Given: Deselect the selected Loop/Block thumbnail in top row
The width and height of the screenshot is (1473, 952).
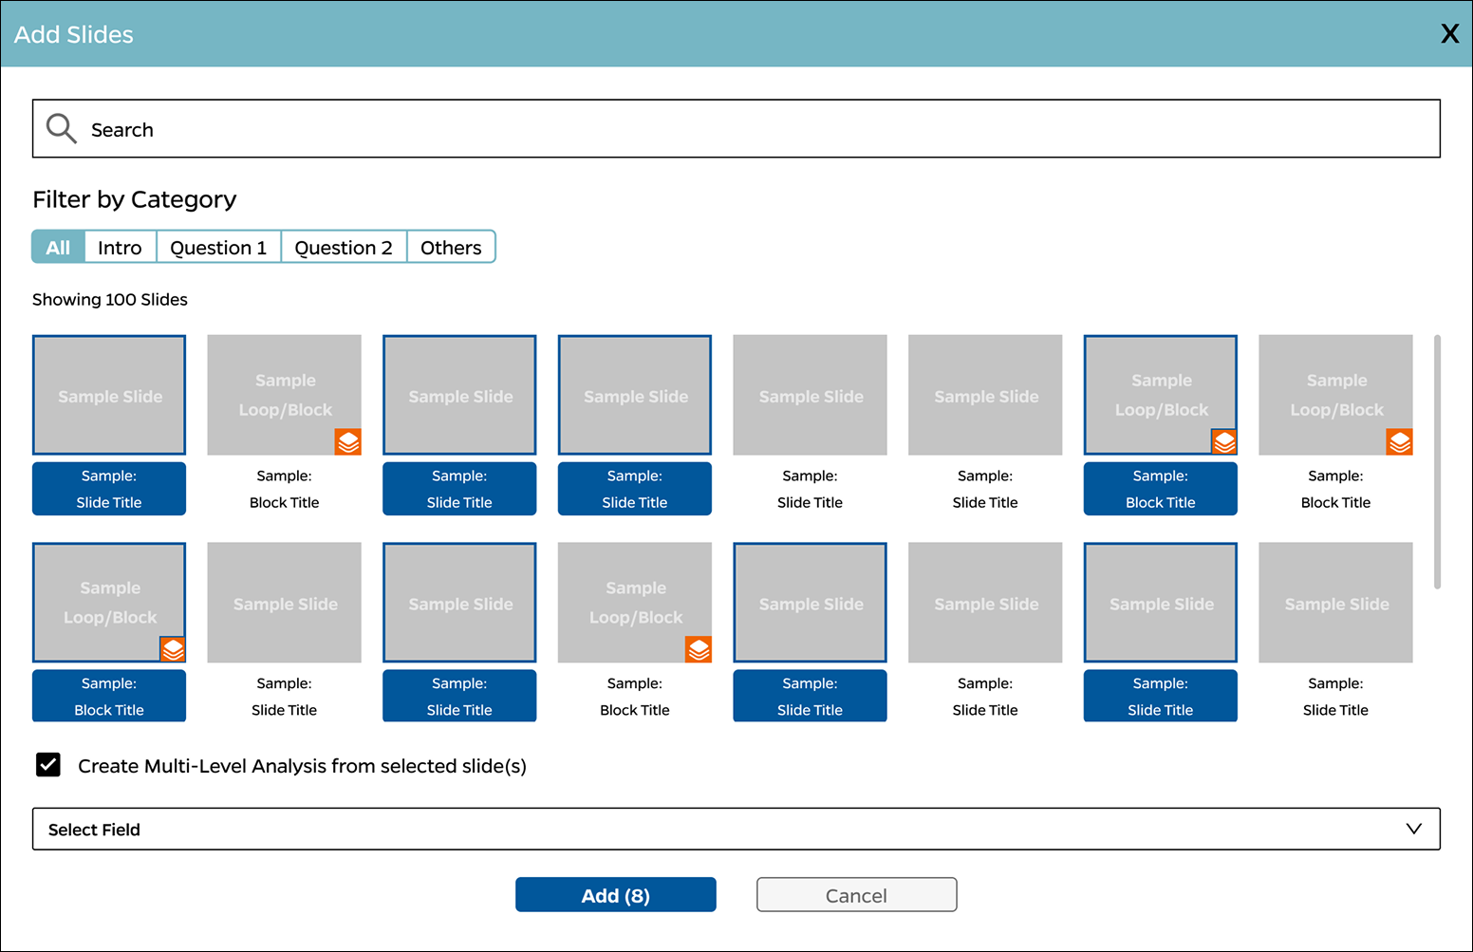Looking at the screenshot, I should point(1161,395).
